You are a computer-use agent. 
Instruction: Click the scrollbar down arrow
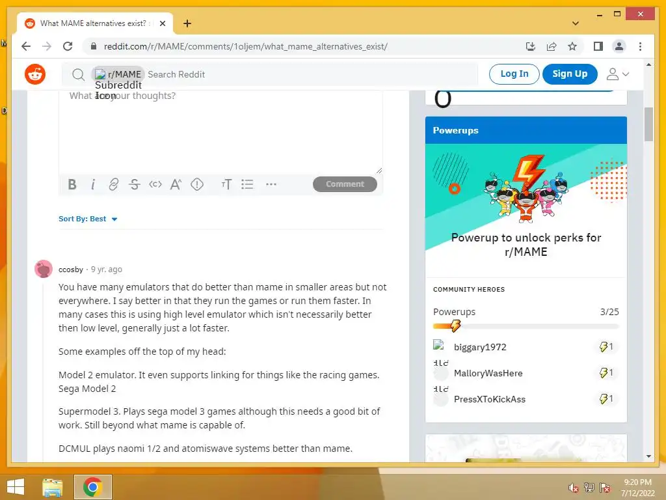pyautogui.click(x=648, y=456)
